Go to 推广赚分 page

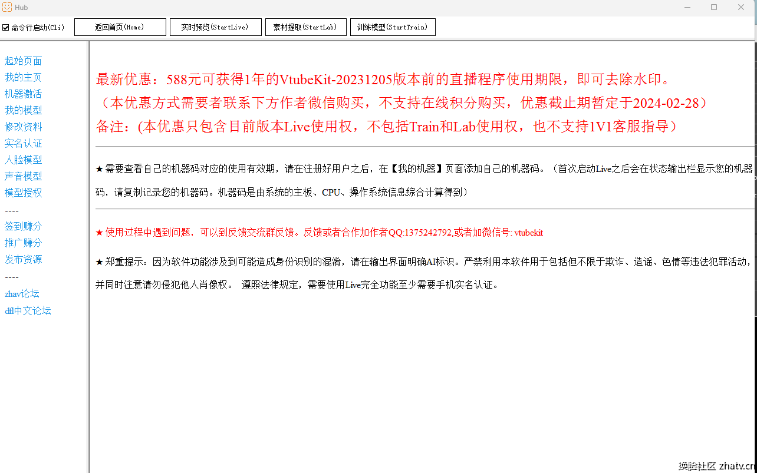[x=24, y=243]
